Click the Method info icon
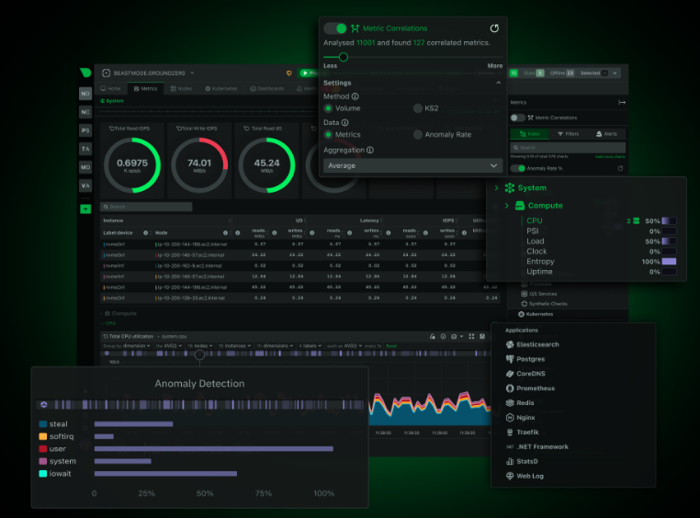 pos(355,96)
